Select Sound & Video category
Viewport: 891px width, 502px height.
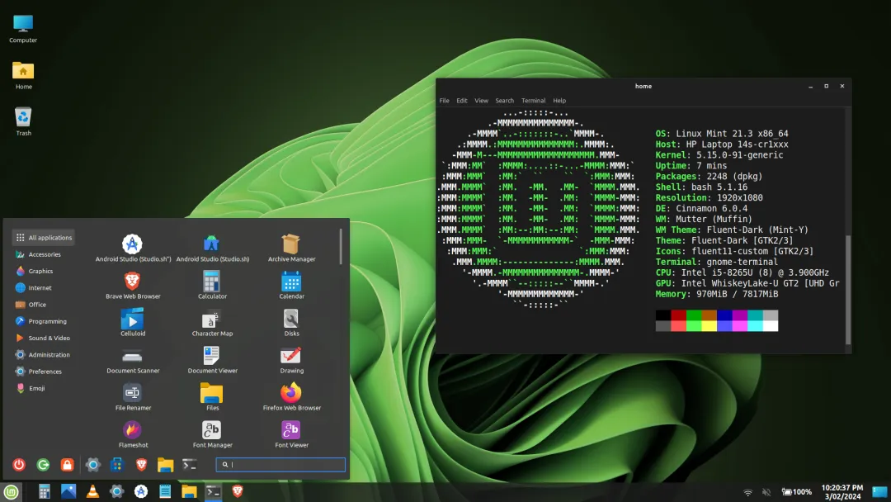pyautogui.click(x=43, y=338)
